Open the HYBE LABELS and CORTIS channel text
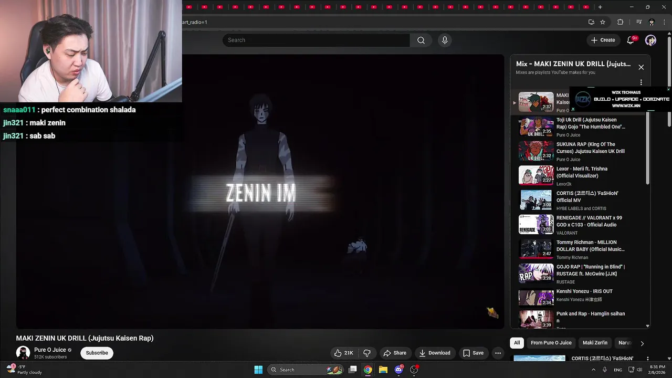672x378 pixels. coord(581,208)
